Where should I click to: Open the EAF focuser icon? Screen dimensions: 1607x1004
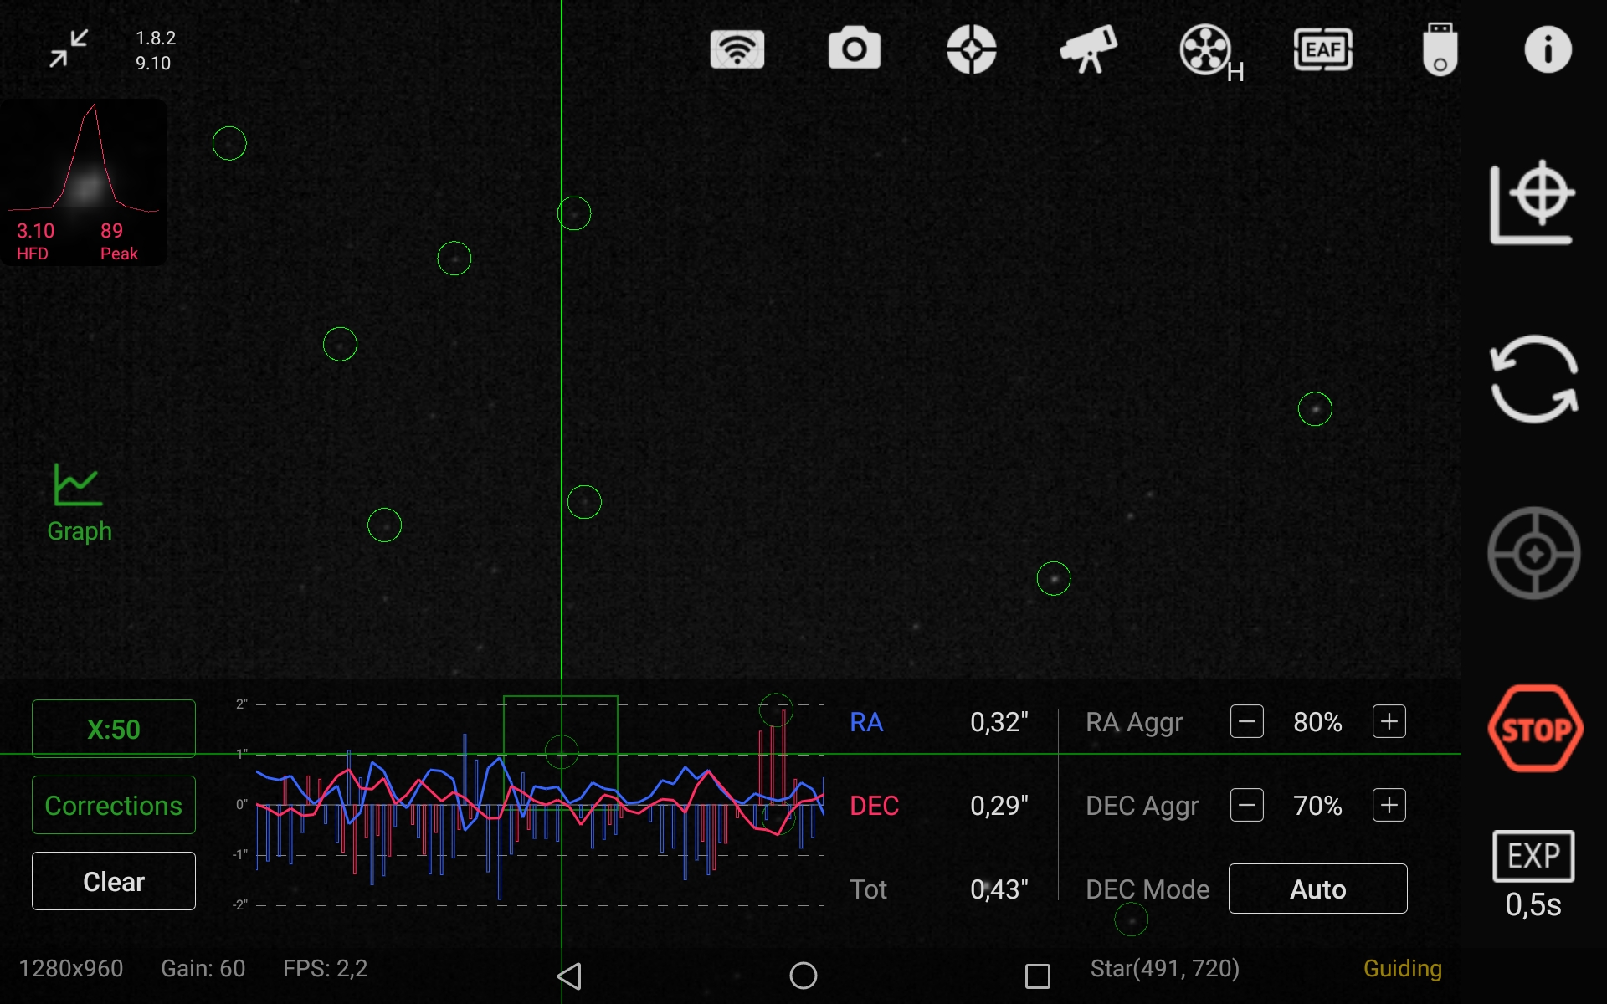click(1322, 49)
